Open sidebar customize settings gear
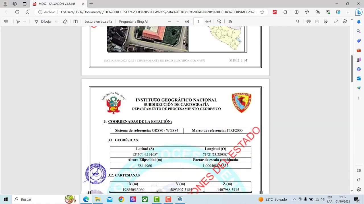The width and height of the screenshot is (364, 204). pyautogui.click(x=359, y=189)
